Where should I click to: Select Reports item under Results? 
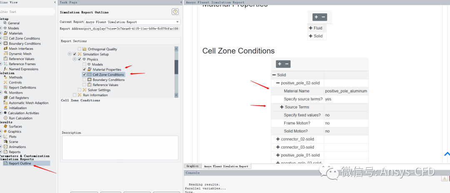point(15,152)
